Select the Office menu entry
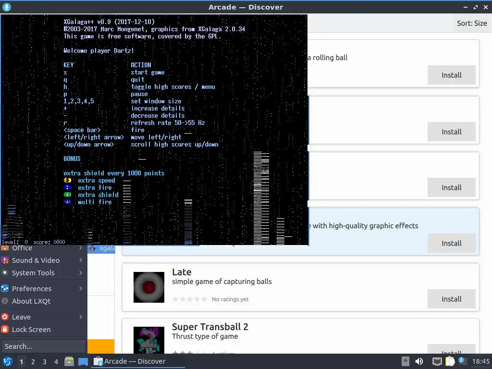This screenshot has height=369, width=492. [44, 248]
